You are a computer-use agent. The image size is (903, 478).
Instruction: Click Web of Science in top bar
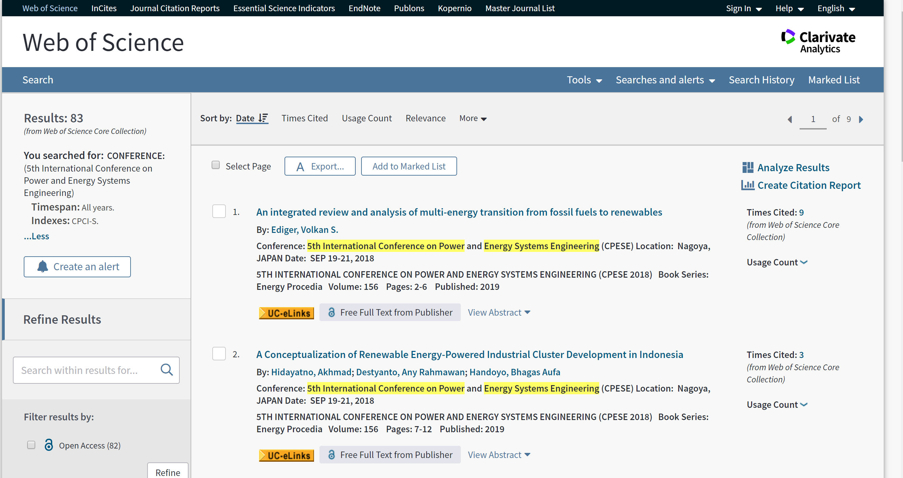50,8
